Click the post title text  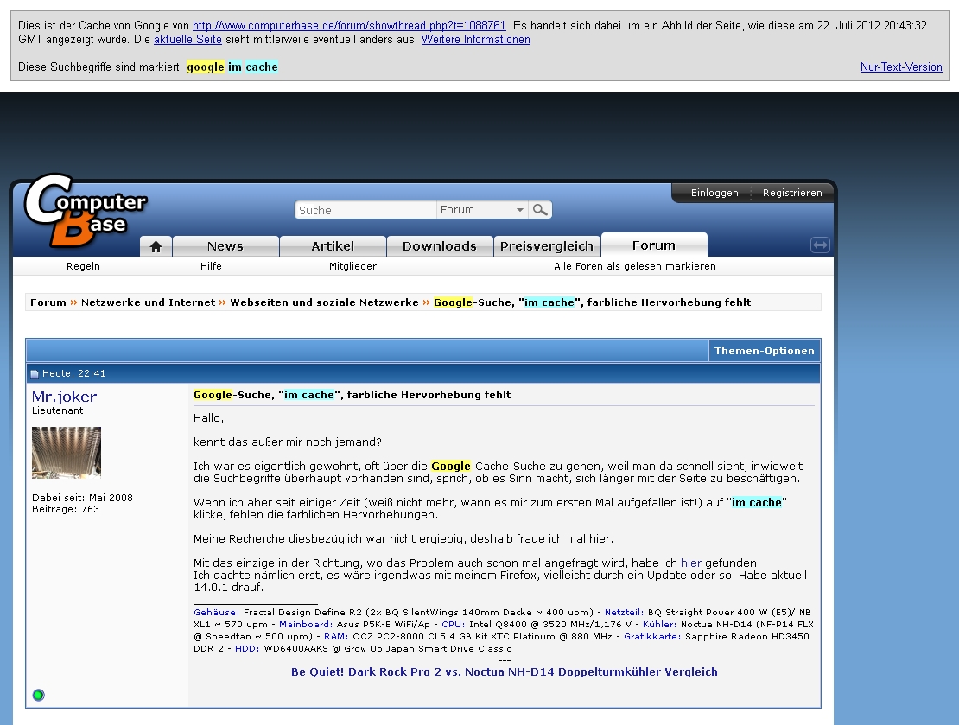(x=352, y=395)
